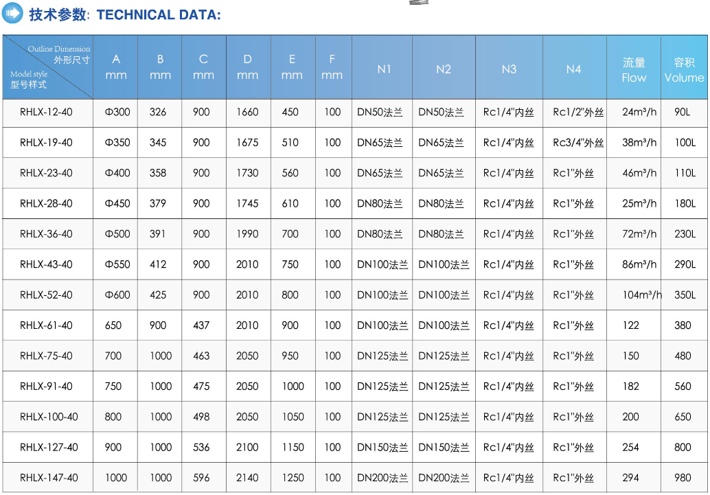Viewport: 710px width, 495px height.
Task: Click the RHLX-100-40 model cell
Action: [49, 417]
